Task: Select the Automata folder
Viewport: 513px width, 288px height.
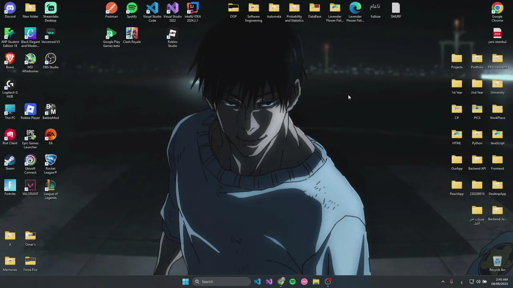Action: point(274,10)
